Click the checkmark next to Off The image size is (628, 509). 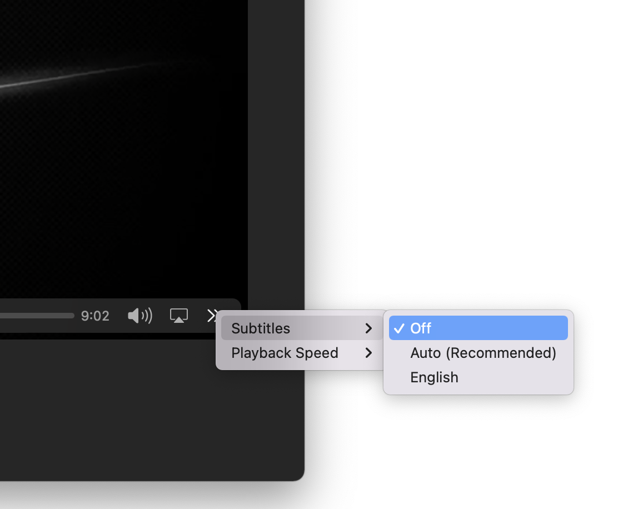(398, 328)
